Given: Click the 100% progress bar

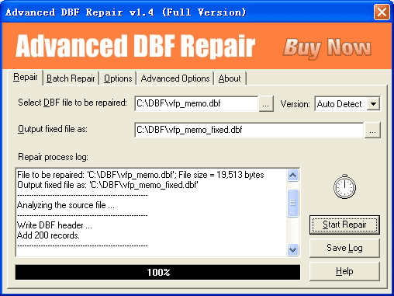Looking at the screenshot, I should tap(157, 272).
